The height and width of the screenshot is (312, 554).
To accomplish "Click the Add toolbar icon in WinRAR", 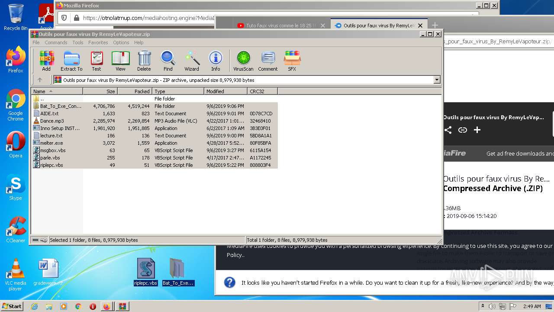I will tap(46, 61).
